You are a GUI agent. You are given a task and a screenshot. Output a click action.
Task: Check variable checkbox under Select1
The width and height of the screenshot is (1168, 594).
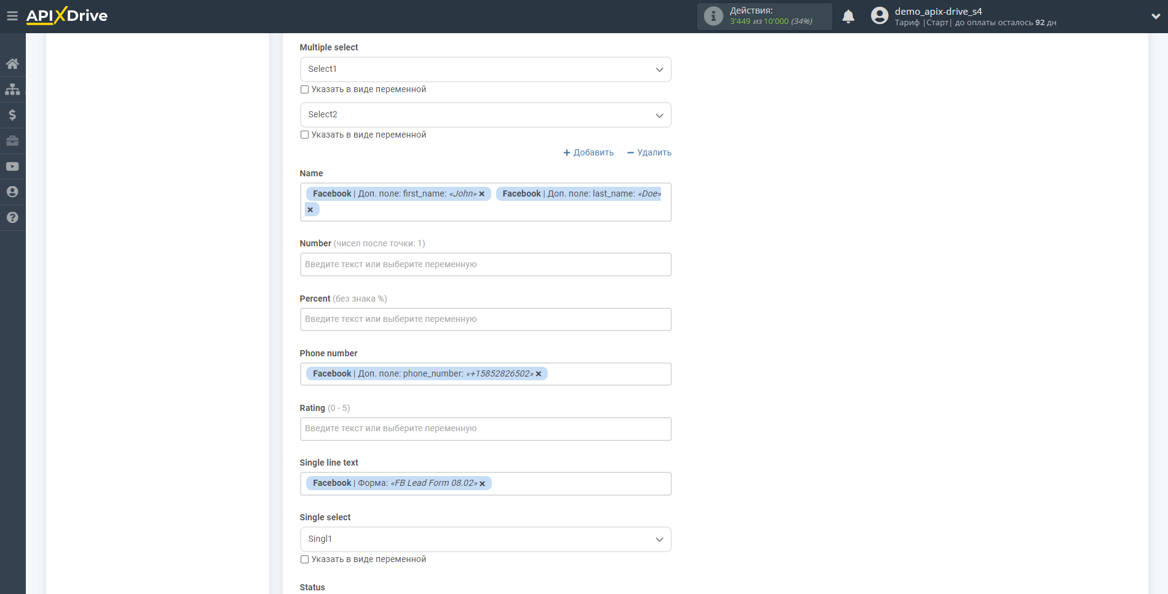click(x=304, y=90)
